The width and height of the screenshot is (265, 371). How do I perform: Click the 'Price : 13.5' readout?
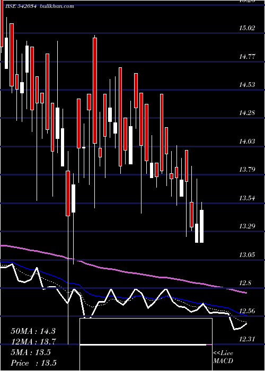(33, 363)
